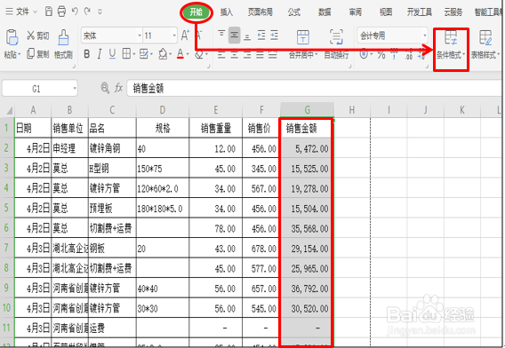Expand the 粘贴 dropdown arrow
Screen dimensions: 505x348
tap(19, 55)
